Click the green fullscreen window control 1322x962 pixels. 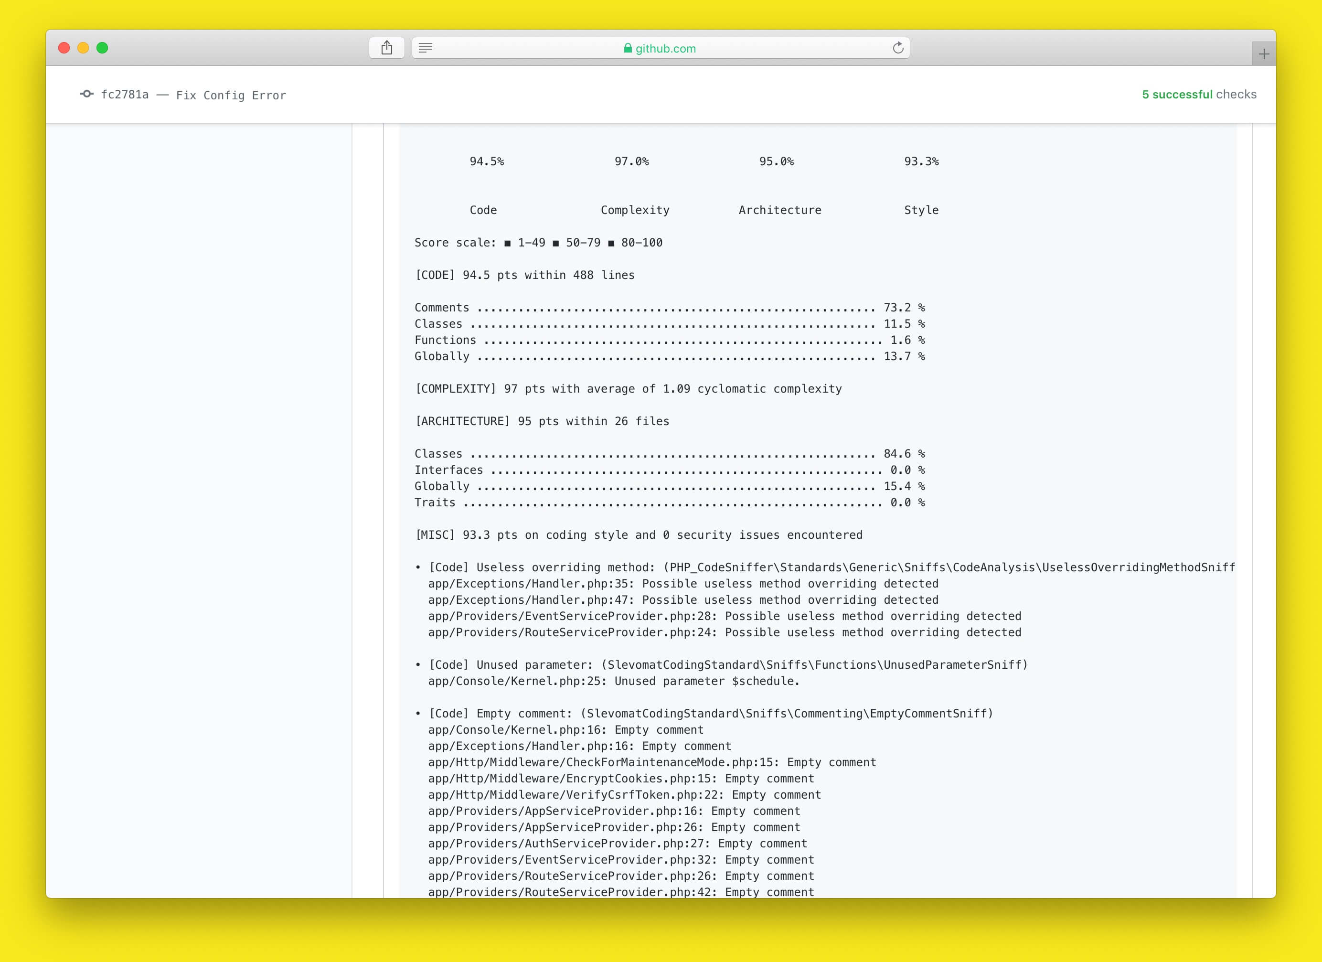pos(103,47)
